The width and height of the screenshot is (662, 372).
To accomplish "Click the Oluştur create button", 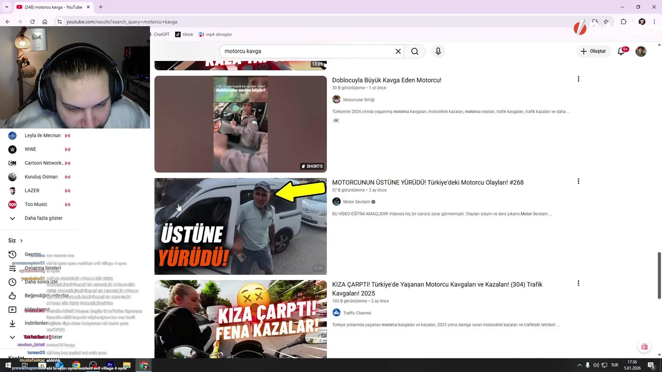I will [x=593, y=51].
